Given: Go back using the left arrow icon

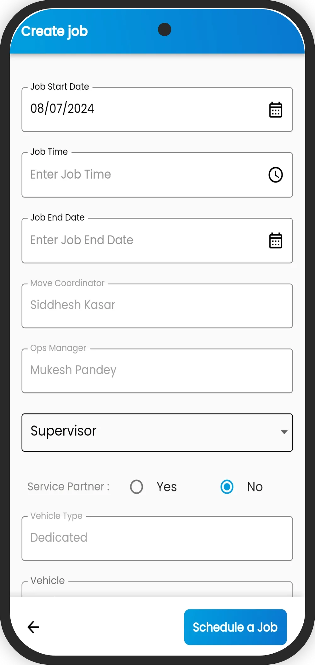Looking at the screenshot, I should (33, 627).
